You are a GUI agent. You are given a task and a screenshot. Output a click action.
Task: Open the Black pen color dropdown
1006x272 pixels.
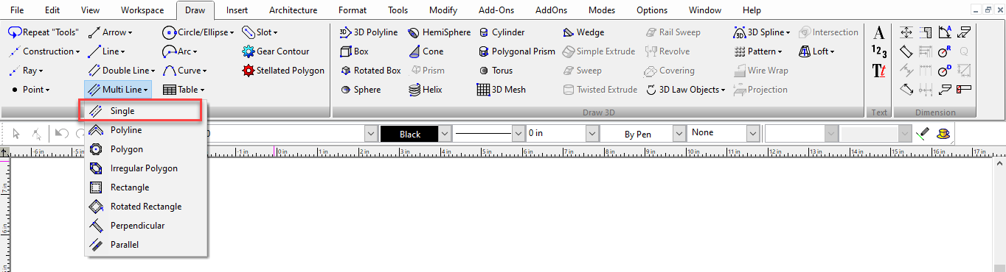[x=445, y=134]
